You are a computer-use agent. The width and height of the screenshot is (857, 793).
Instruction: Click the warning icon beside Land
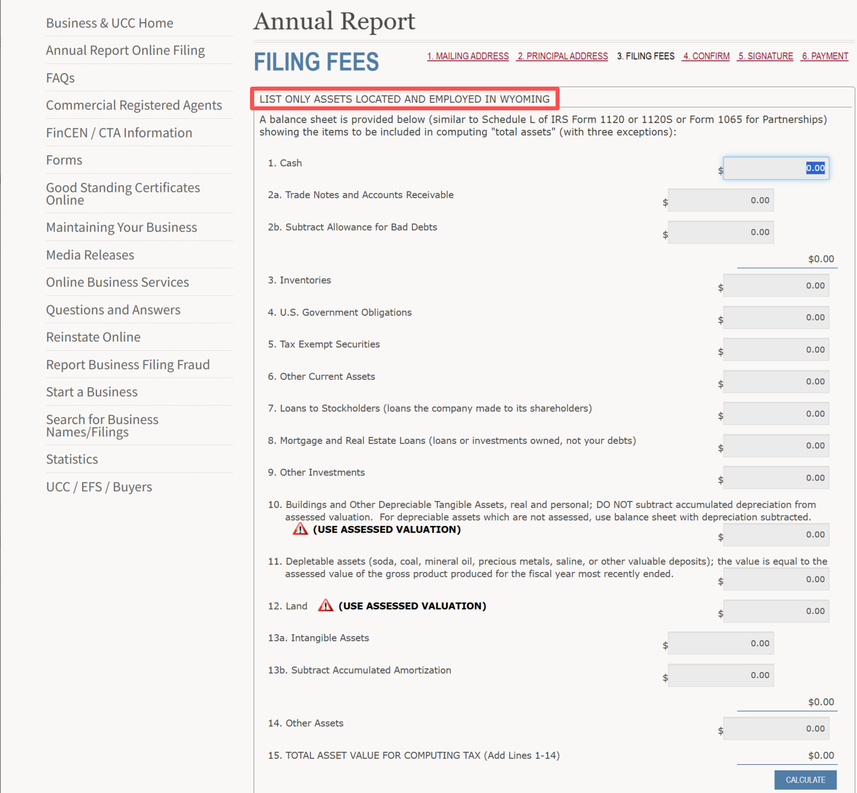click(x=326, y=605)
